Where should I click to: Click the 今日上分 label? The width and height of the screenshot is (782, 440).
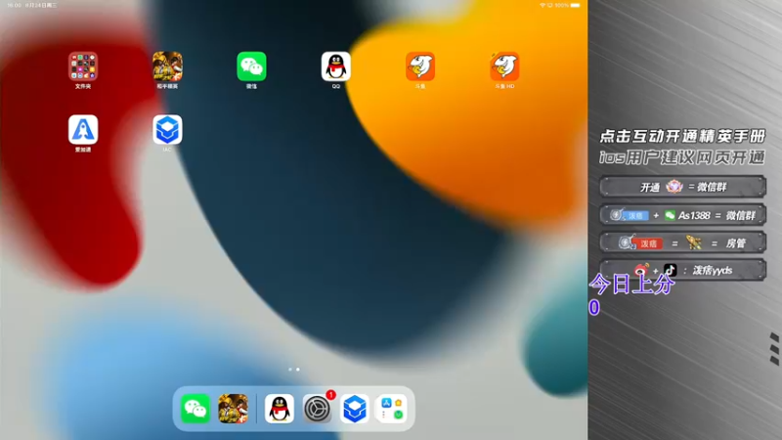631,285
